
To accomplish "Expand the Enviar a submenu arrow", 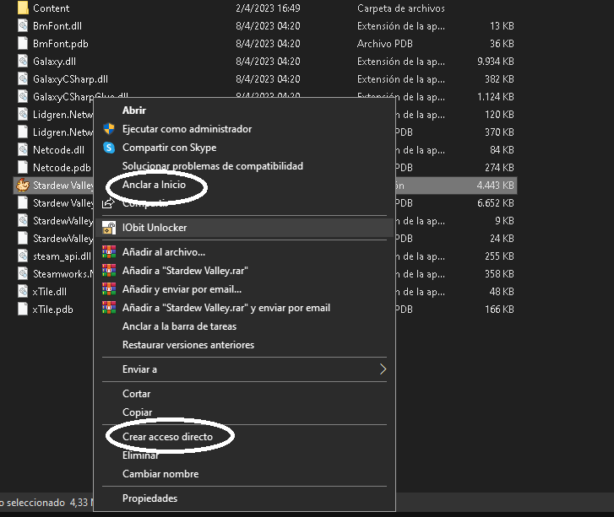I will 383,369.
